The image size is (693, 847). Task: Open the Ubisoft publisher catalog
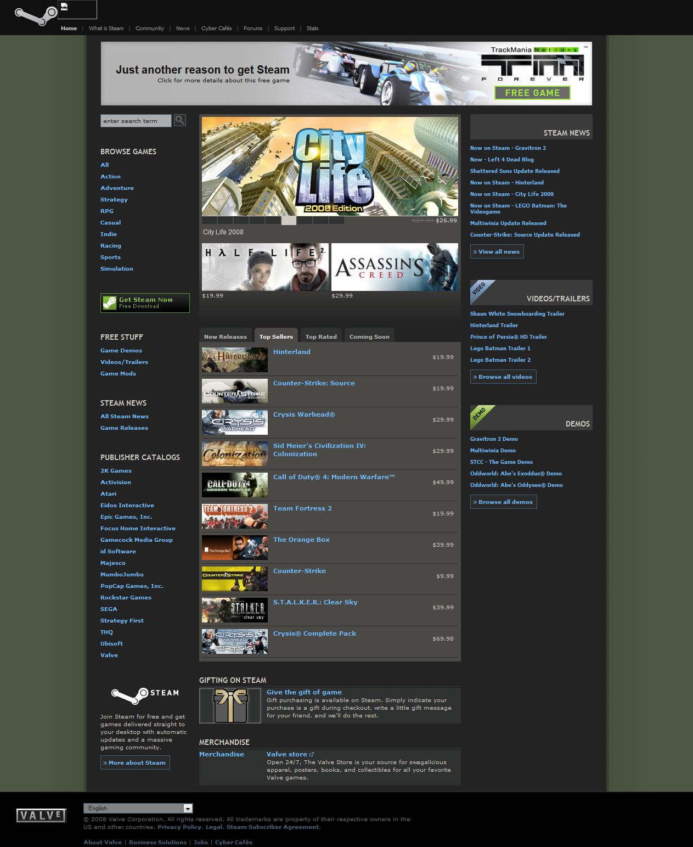pos(111,643)
